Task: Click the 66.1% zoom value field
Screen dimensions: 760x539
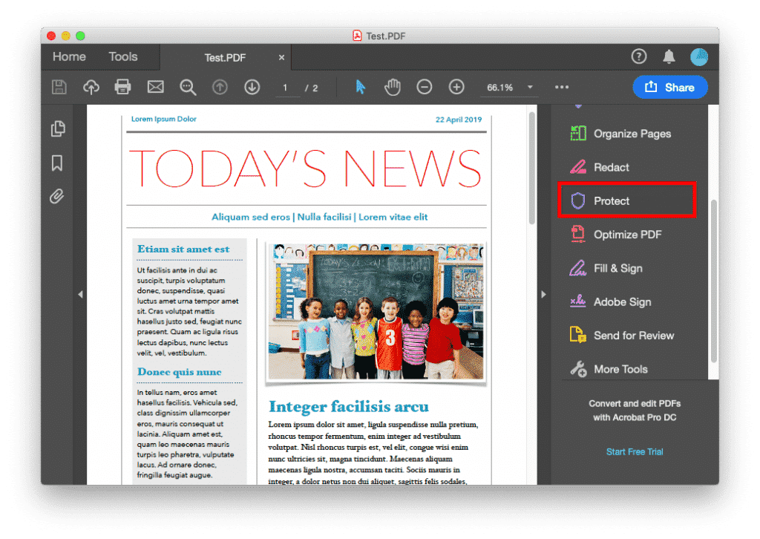Action: point(499,88)
